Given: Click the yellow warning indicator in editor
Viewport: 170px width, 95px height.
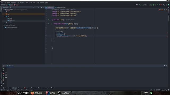Looking at the screenshot, I should [162, 10].
